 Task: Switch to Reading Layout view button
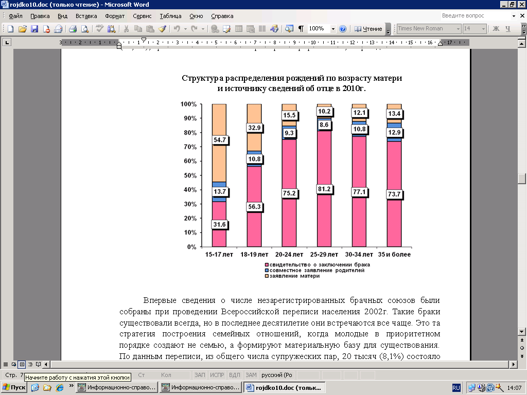click(38, 364)
